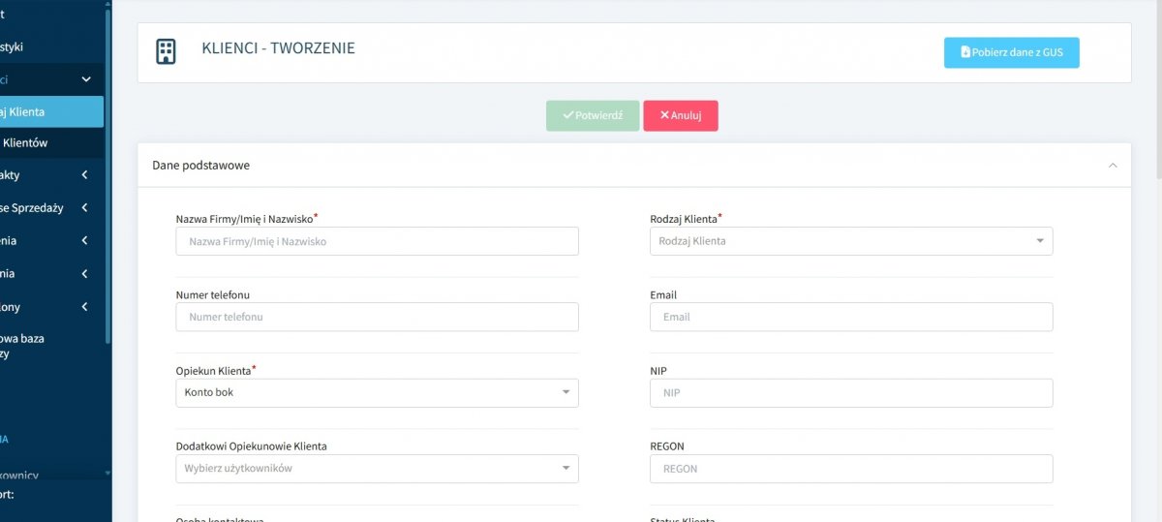Focus the Email input field
Viewport: 1162px width, 522px height.
[x=851, y=317]
